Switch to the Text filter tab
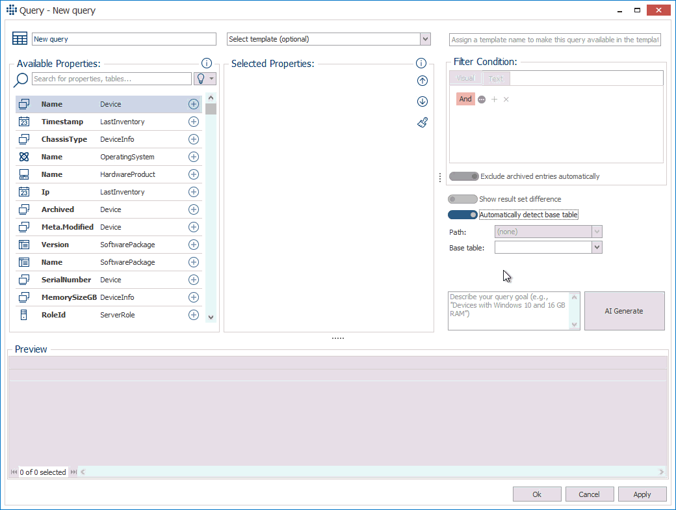676x510 pixels. (x=496, y=79)
